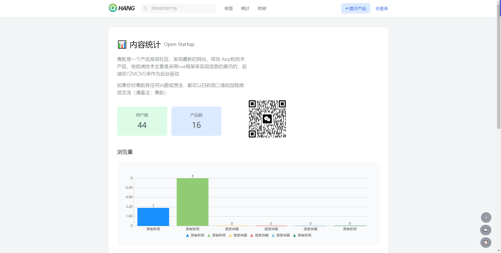This screenshot has width=501, height=253.
Task: Toggle the light green triangle 黑客新闻 legend entry
Action: (216, 235)
